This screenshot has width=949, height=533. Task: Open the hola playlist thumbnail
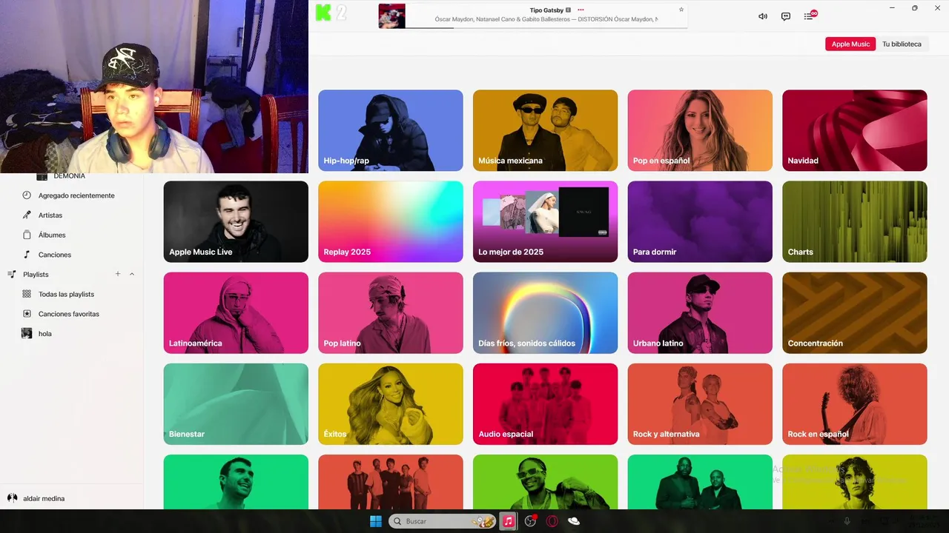pyautogui.click(x=27, y=334)
